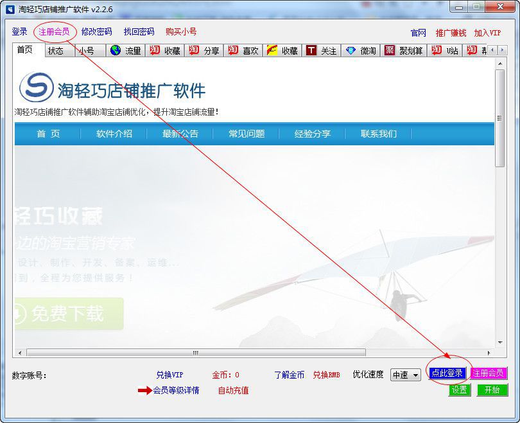
Task: Open the 淘收藏 Taobao collect tab icon
Action: (x=154, y=51)
